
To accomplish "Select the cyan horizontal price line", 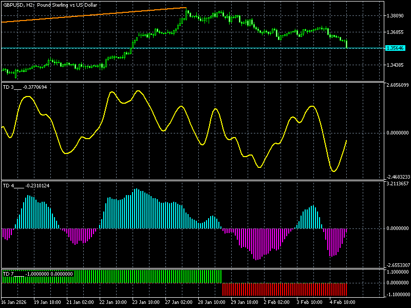I will 193,48.
